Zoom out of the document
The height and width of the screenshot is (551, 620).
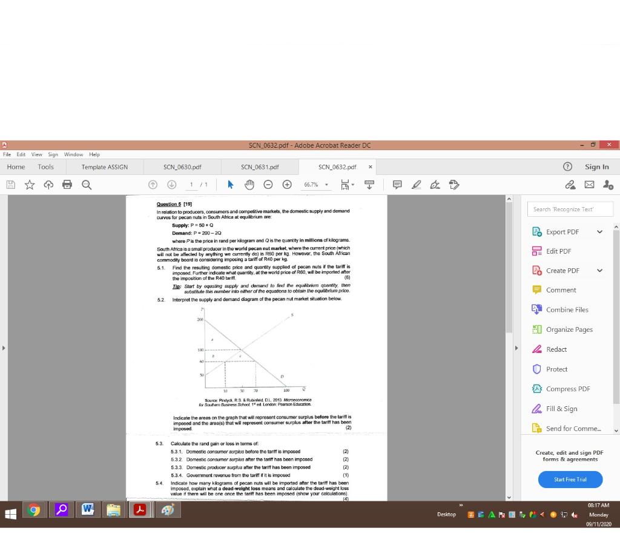pos(268,185)
